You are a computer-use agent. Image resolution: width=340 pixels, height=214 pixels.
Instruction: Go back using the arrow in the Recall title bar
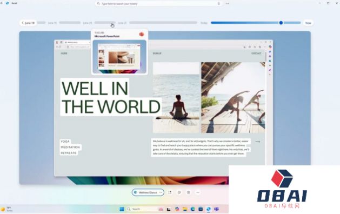tap(2, 3)
